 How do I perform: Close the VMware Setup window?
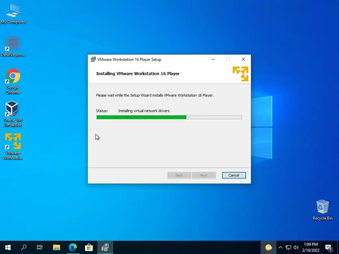click(x=243, y=60)
